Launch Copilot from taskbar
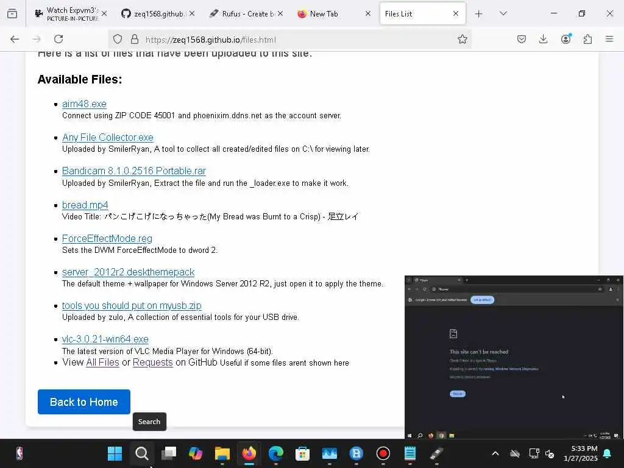Screen dimensions: 624x468 click(x=196, y=453)
